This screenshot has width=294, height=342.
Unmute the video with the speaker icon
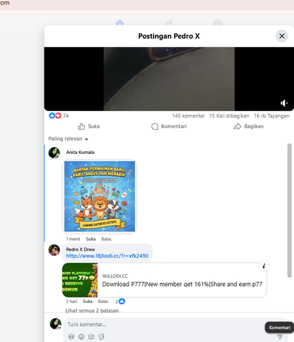pyautogui.click(x=284, y=103)
